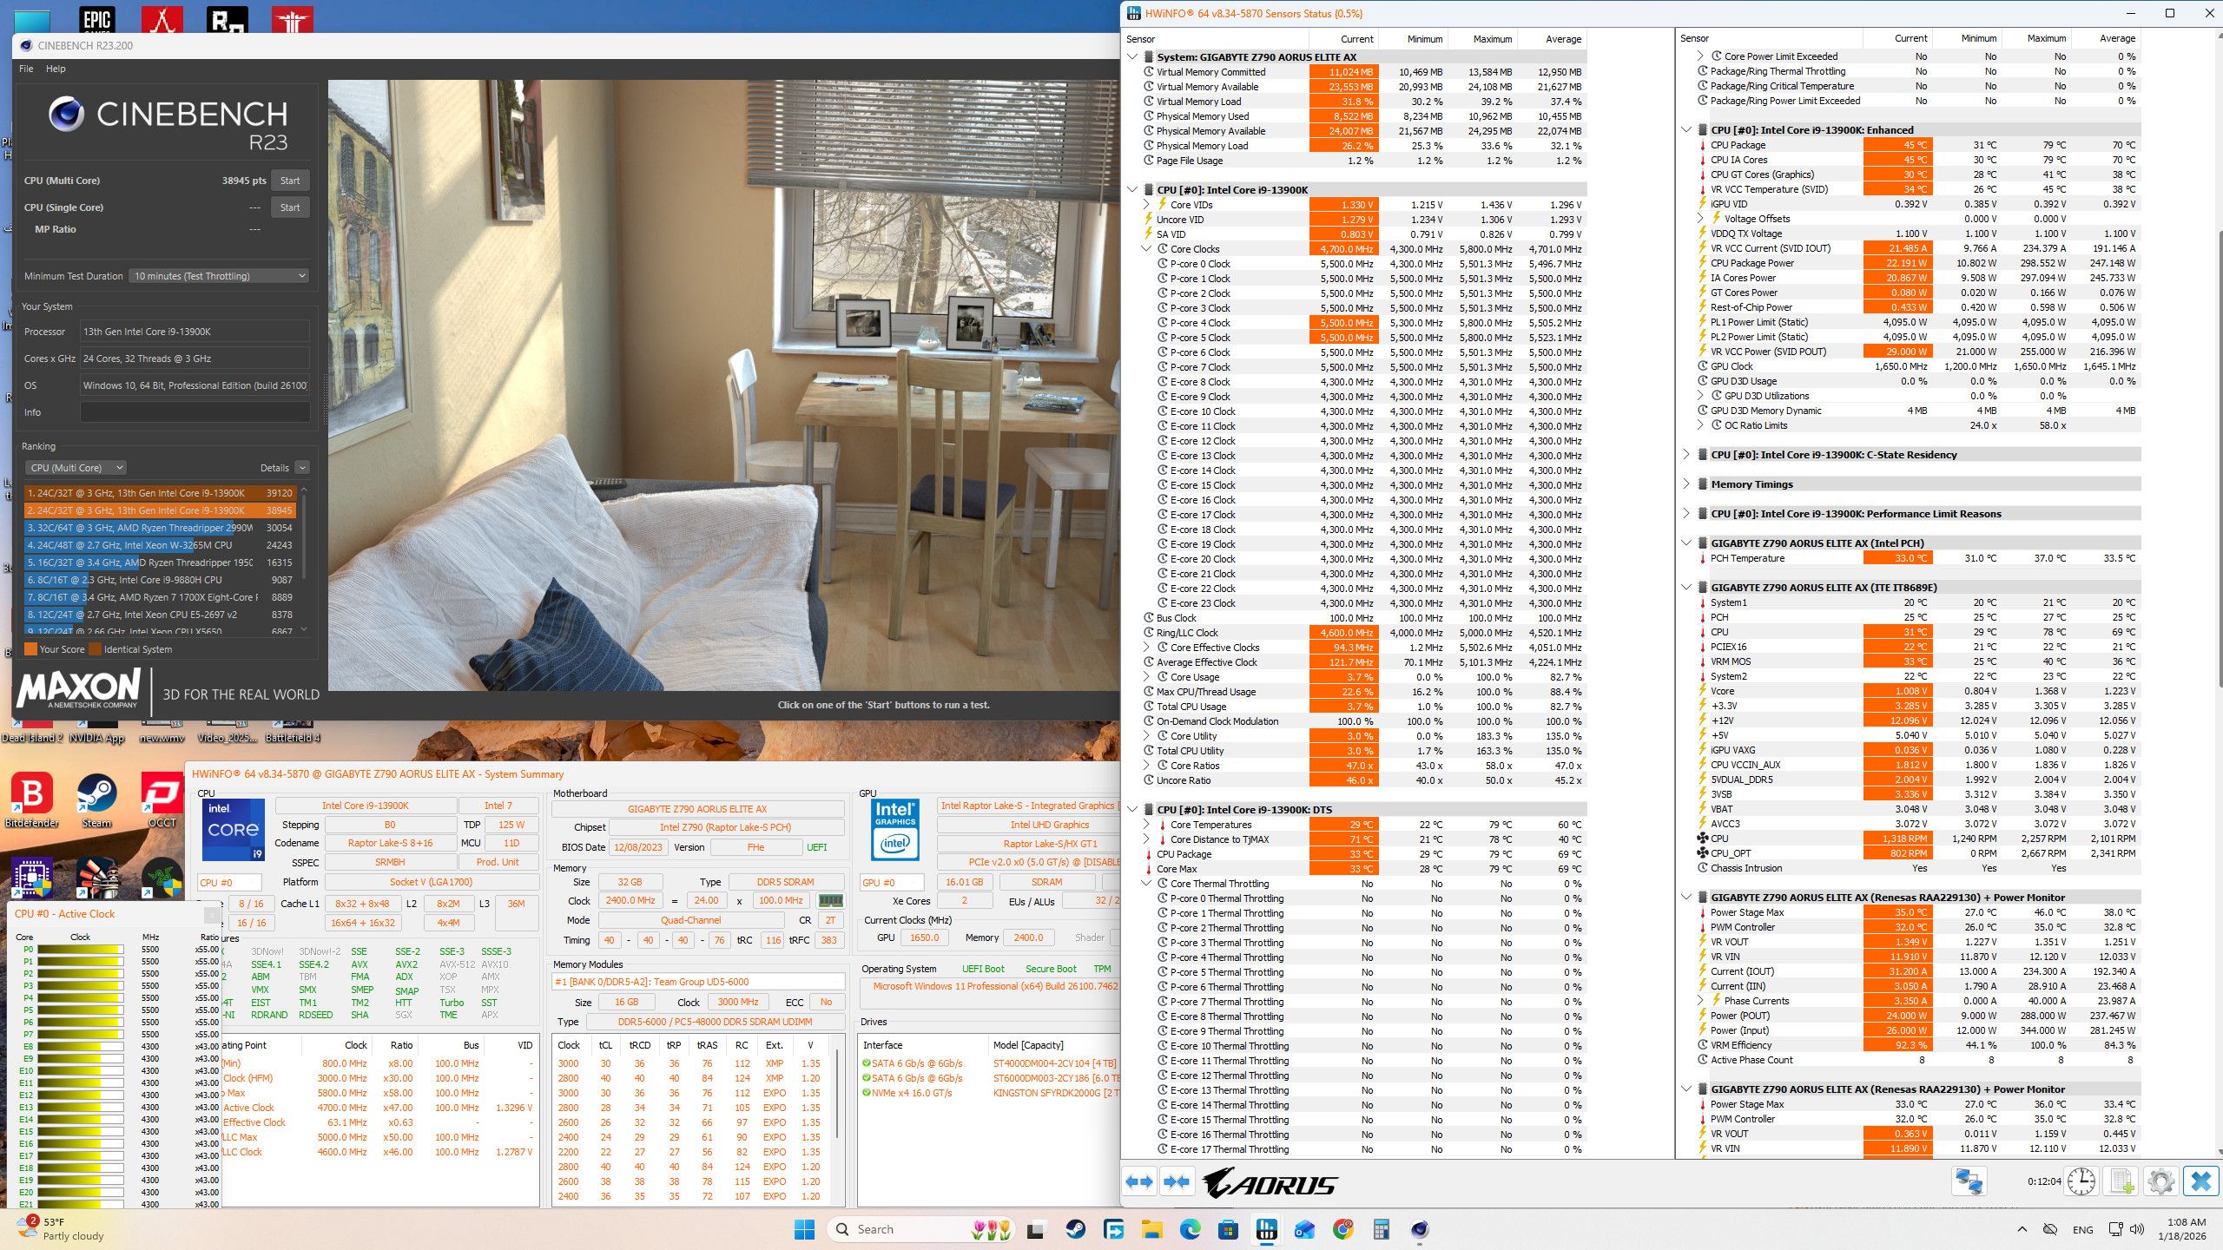Open the Cinebench Help menu
This screenshot has width=2223, height=1250.
[56, 69]
